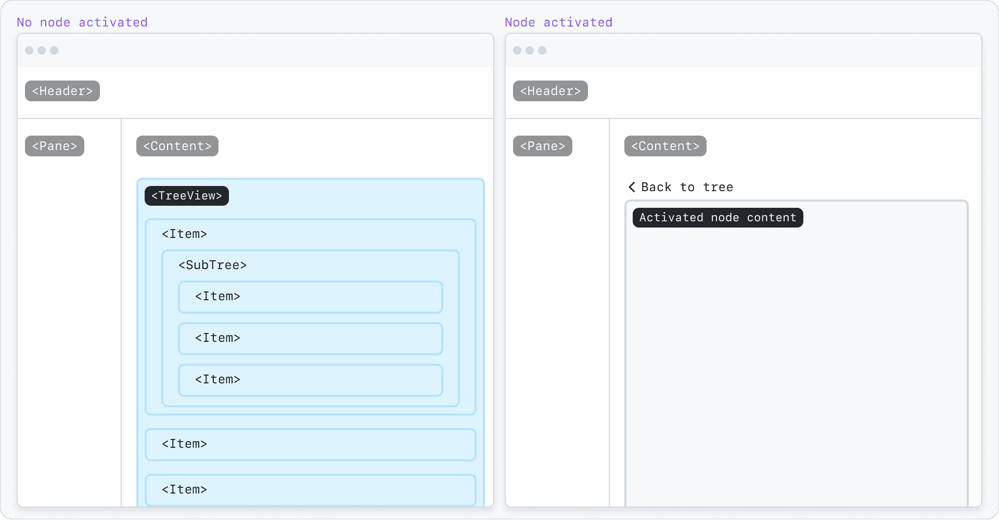This screenshot has width=999, height=520.
Task: Select the second top-level Item below the SubTree
Action: pos(311,445)
